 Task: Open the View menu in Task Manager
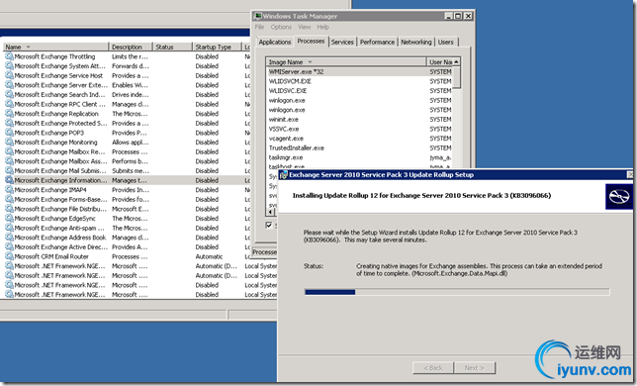point(305,28)
